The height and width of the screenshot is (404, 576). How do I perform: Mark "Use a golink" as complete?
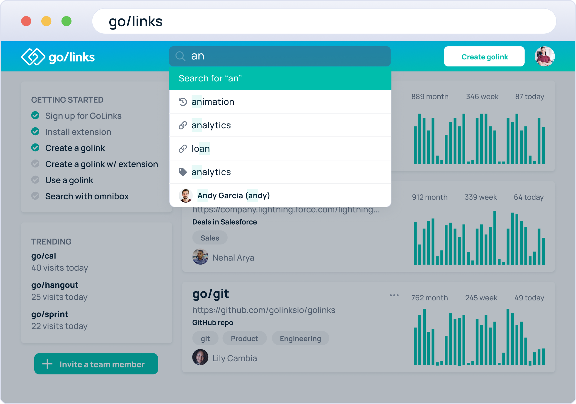coord(35,180)
